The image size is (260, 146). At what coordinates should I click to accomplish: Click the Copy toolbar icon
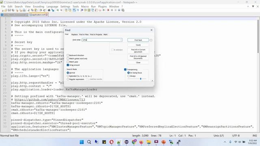point(32,10)
